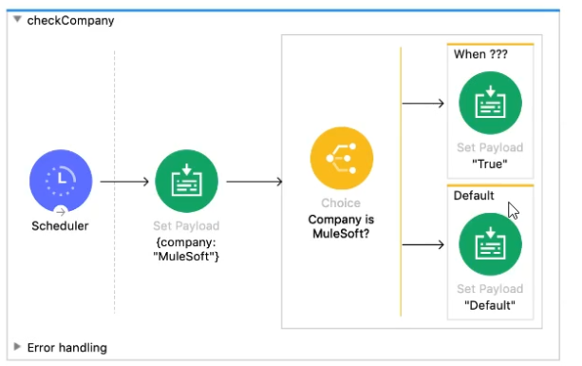
Task: Click the first Set Payload component icon
Action: click(186, 181)
